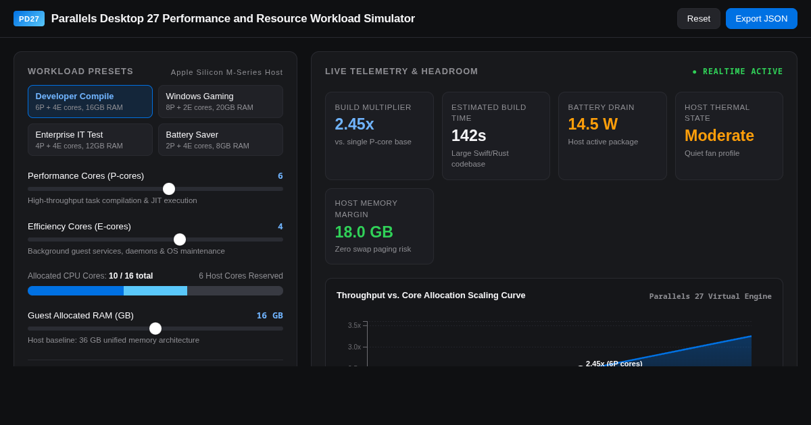The image size is (811, 425).
Task: Click the Host Memory Margin 18.0 GB card
Action: [x=379, y=226]
